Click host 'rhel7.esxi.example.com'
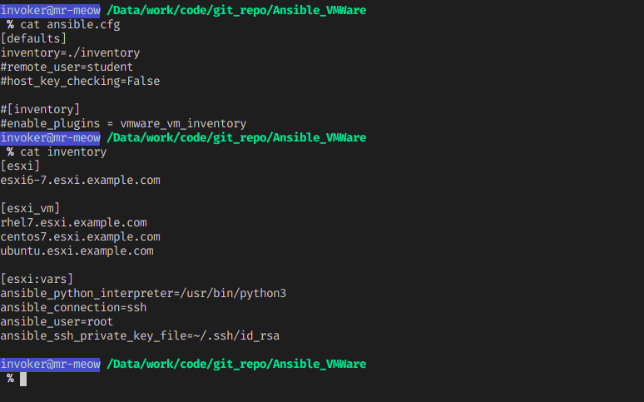The width and height of the screenshot is (644, 402). [x=73, y=223]
